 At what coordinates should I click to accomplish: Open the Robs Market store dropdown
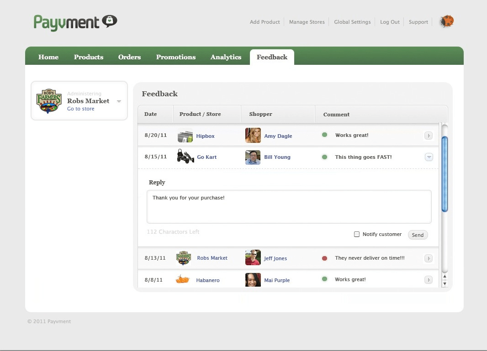click(119, 101)
